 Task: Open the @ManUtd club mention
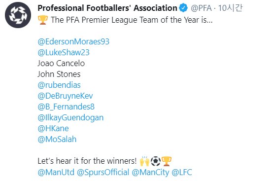(56, 172)
